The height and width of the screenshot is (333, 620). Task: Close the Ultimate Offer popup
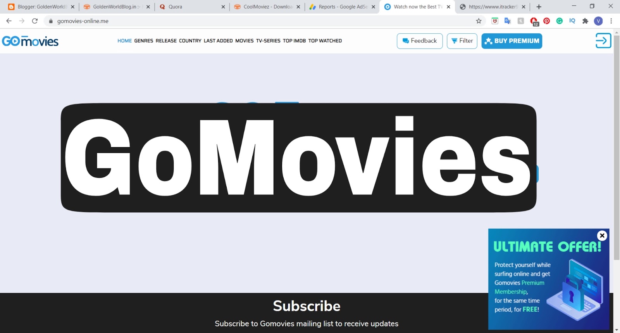coord(602,235)
